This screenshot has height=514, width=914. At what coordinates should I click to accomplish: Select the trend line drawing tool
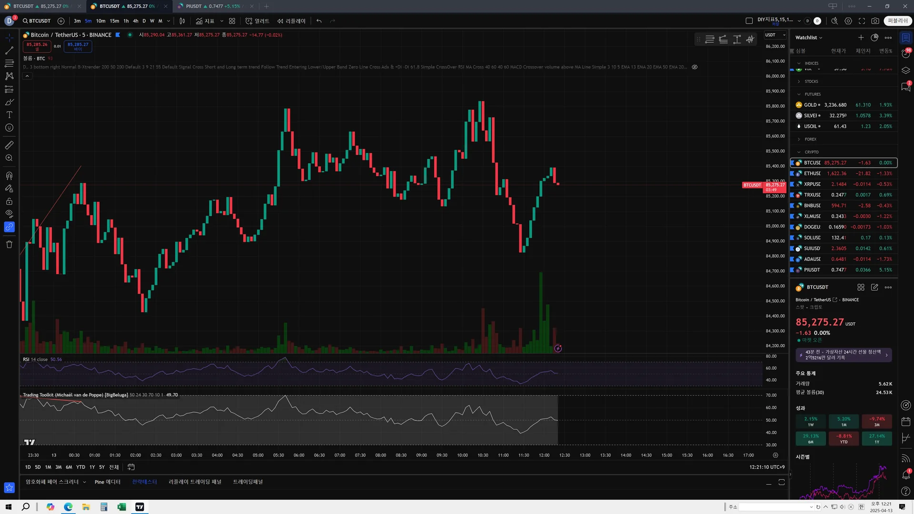click(x=9, y=50)
